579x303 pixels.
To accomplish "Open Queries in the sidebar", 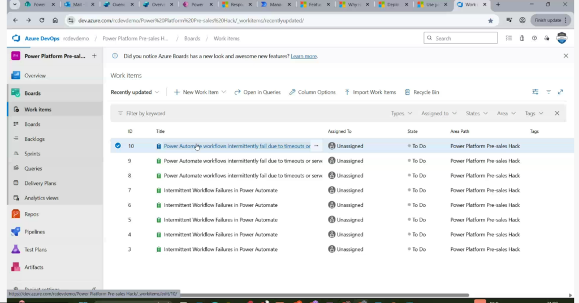I will (x=33, y=168).
